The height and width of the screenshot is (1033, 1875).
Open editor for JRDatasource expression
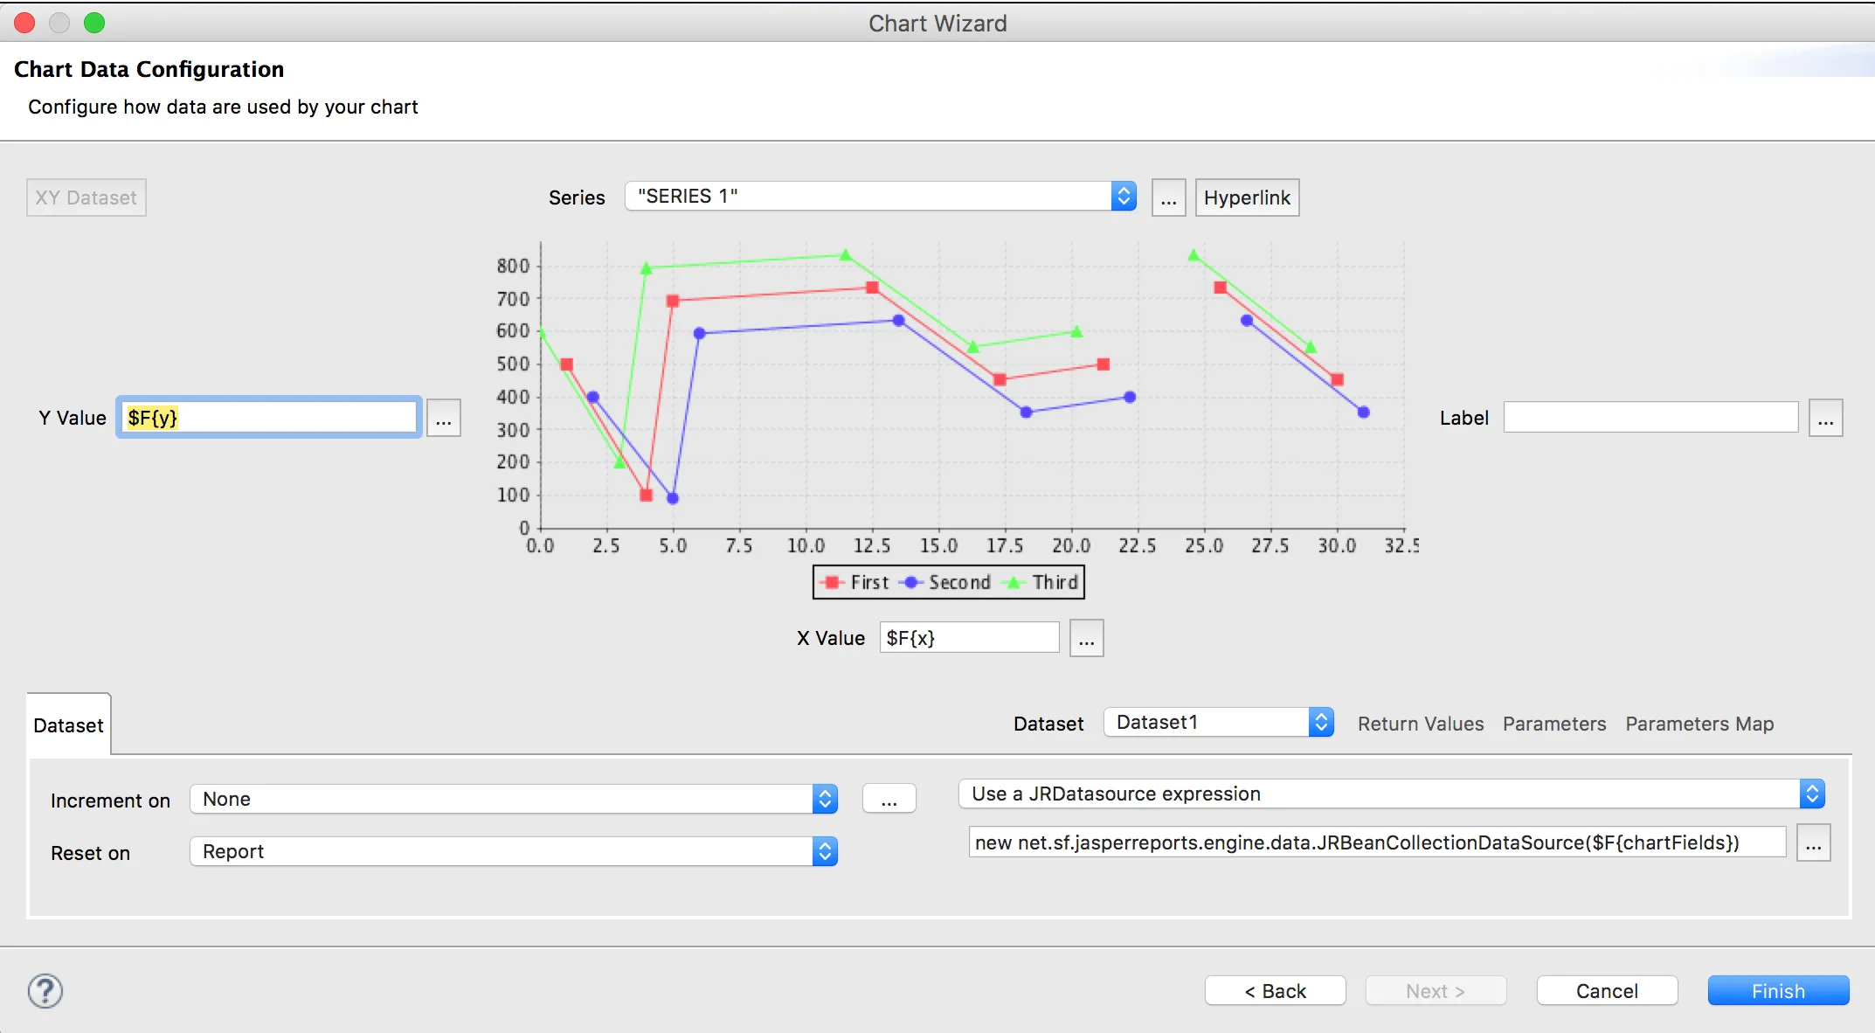click(x=1813, y=842)
